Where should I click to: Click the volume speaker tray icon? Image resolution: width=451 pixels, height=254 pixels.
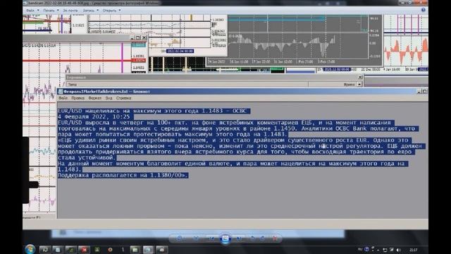click(399, 250)
